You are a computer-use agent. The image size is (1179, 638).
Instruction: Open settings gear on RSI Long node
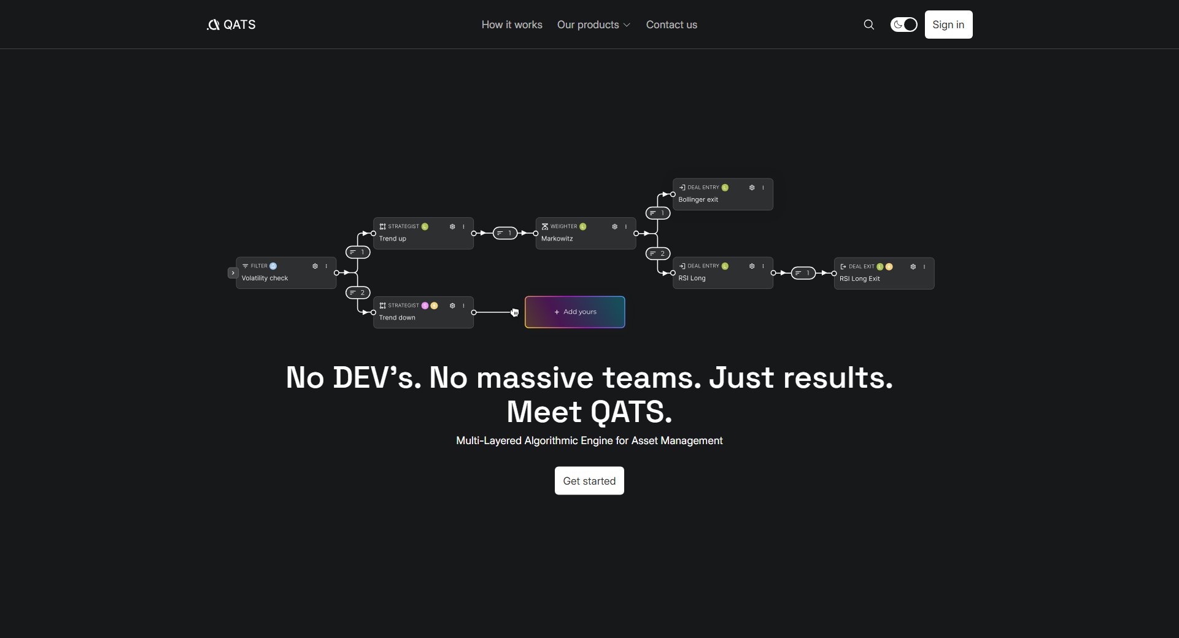tap(751, 266)
